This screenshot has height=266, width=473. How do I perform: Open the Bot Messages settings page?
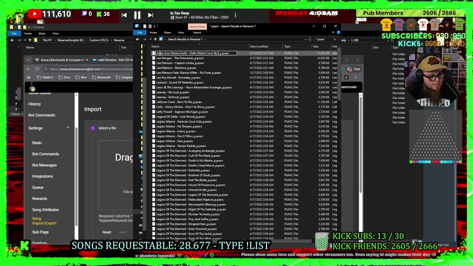(44, 165)
